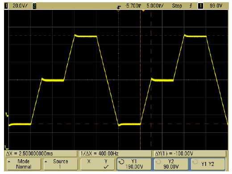Click the orange trigger time reference triangle
Viewport: 232px width, 174px height.
coord(143,11)
